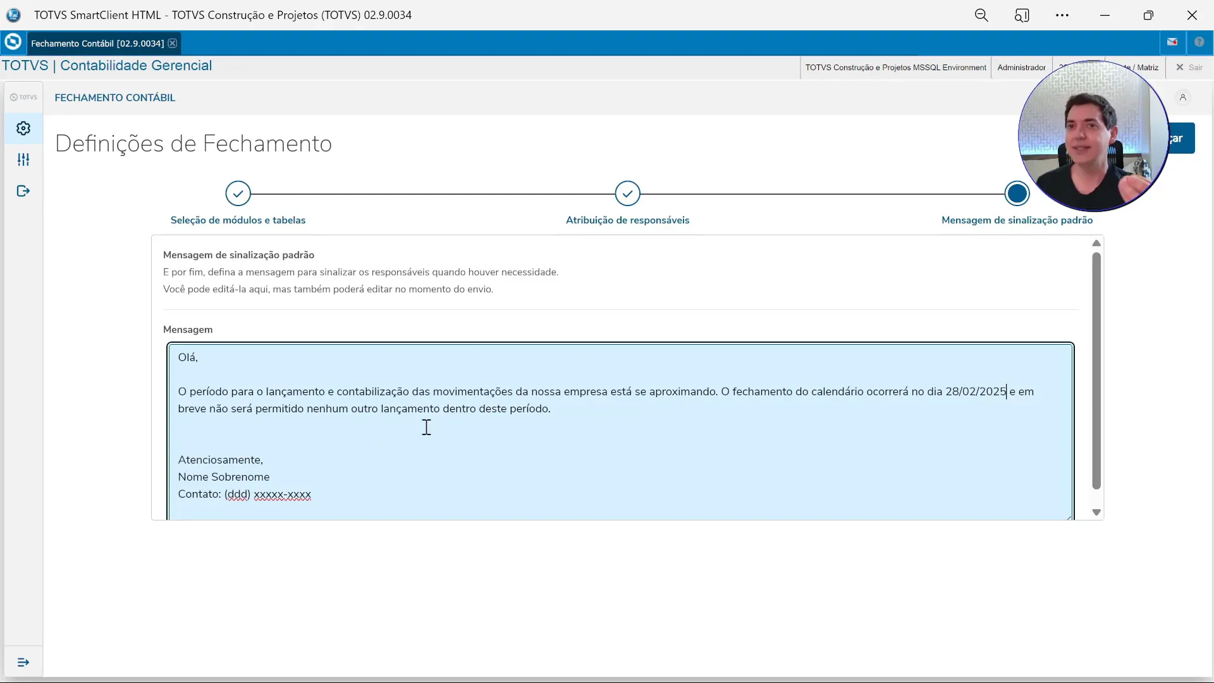This screenshot has height=683, width=1214.
Task: Click the Administrador label in the environment bar
Action: click(x=1022, y=68)
